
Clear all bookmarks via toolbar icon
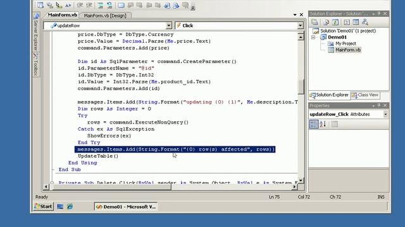point(185,5)
